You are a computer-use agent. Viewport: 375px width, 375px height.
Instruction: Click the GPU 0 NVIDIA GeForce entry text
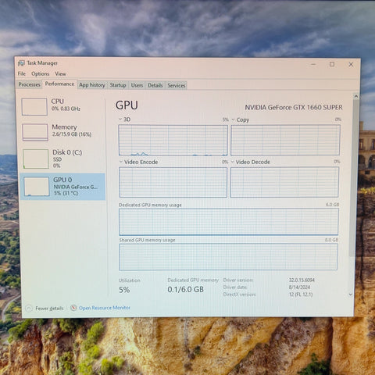point(76,186)
